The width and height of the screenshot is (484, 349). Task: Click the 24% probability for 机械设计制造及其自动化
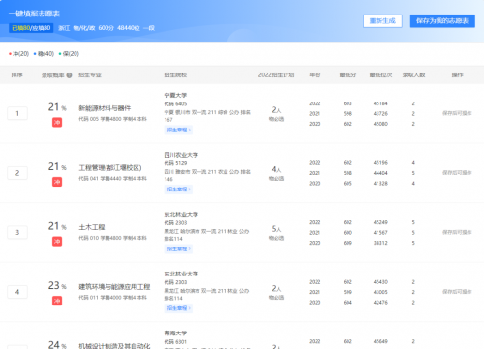[x=57, y=345]
